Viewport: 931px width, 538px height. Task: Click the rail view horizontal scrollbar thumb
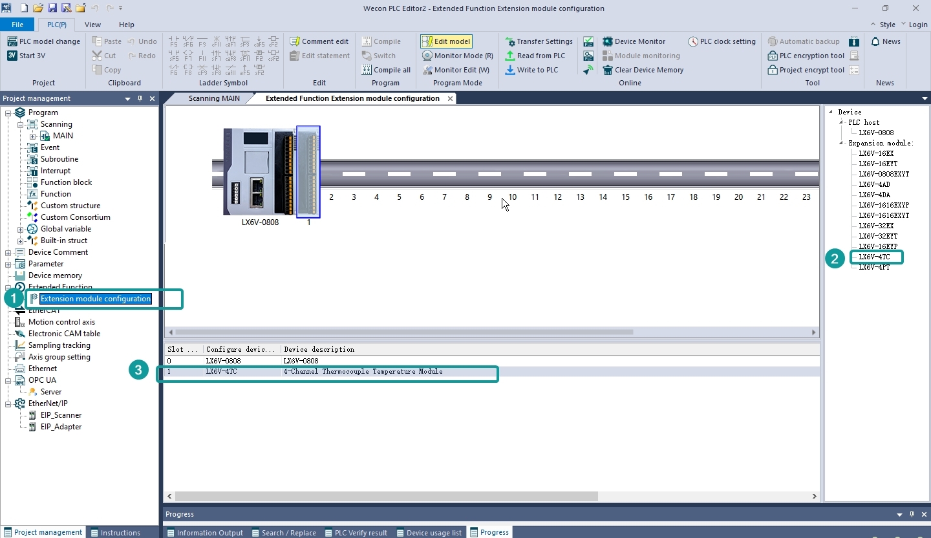[404, 332]
